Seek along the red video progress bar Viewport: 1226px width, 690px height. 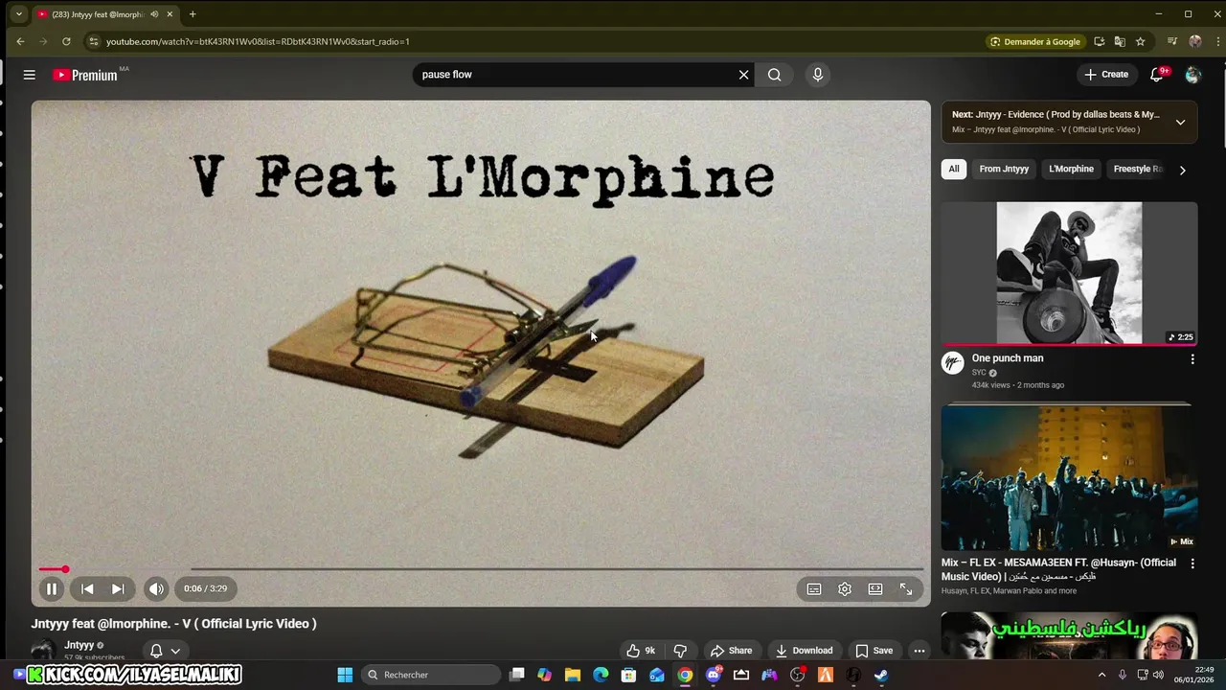(x=481, y=569)
